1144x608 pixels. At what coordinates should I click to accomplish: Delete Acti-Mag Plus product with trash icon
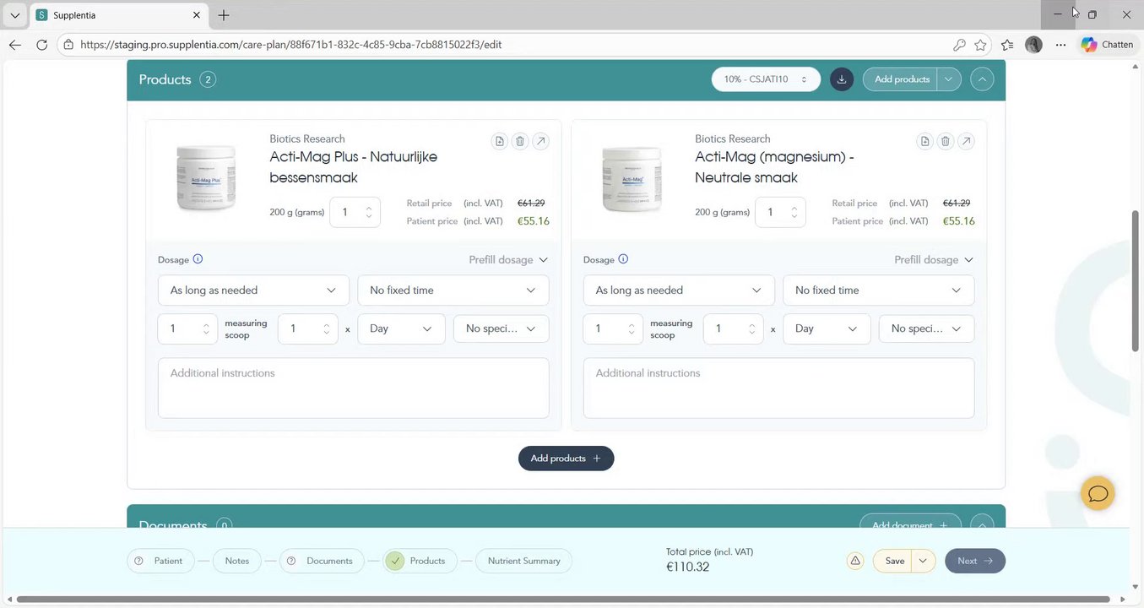[520, 141]
